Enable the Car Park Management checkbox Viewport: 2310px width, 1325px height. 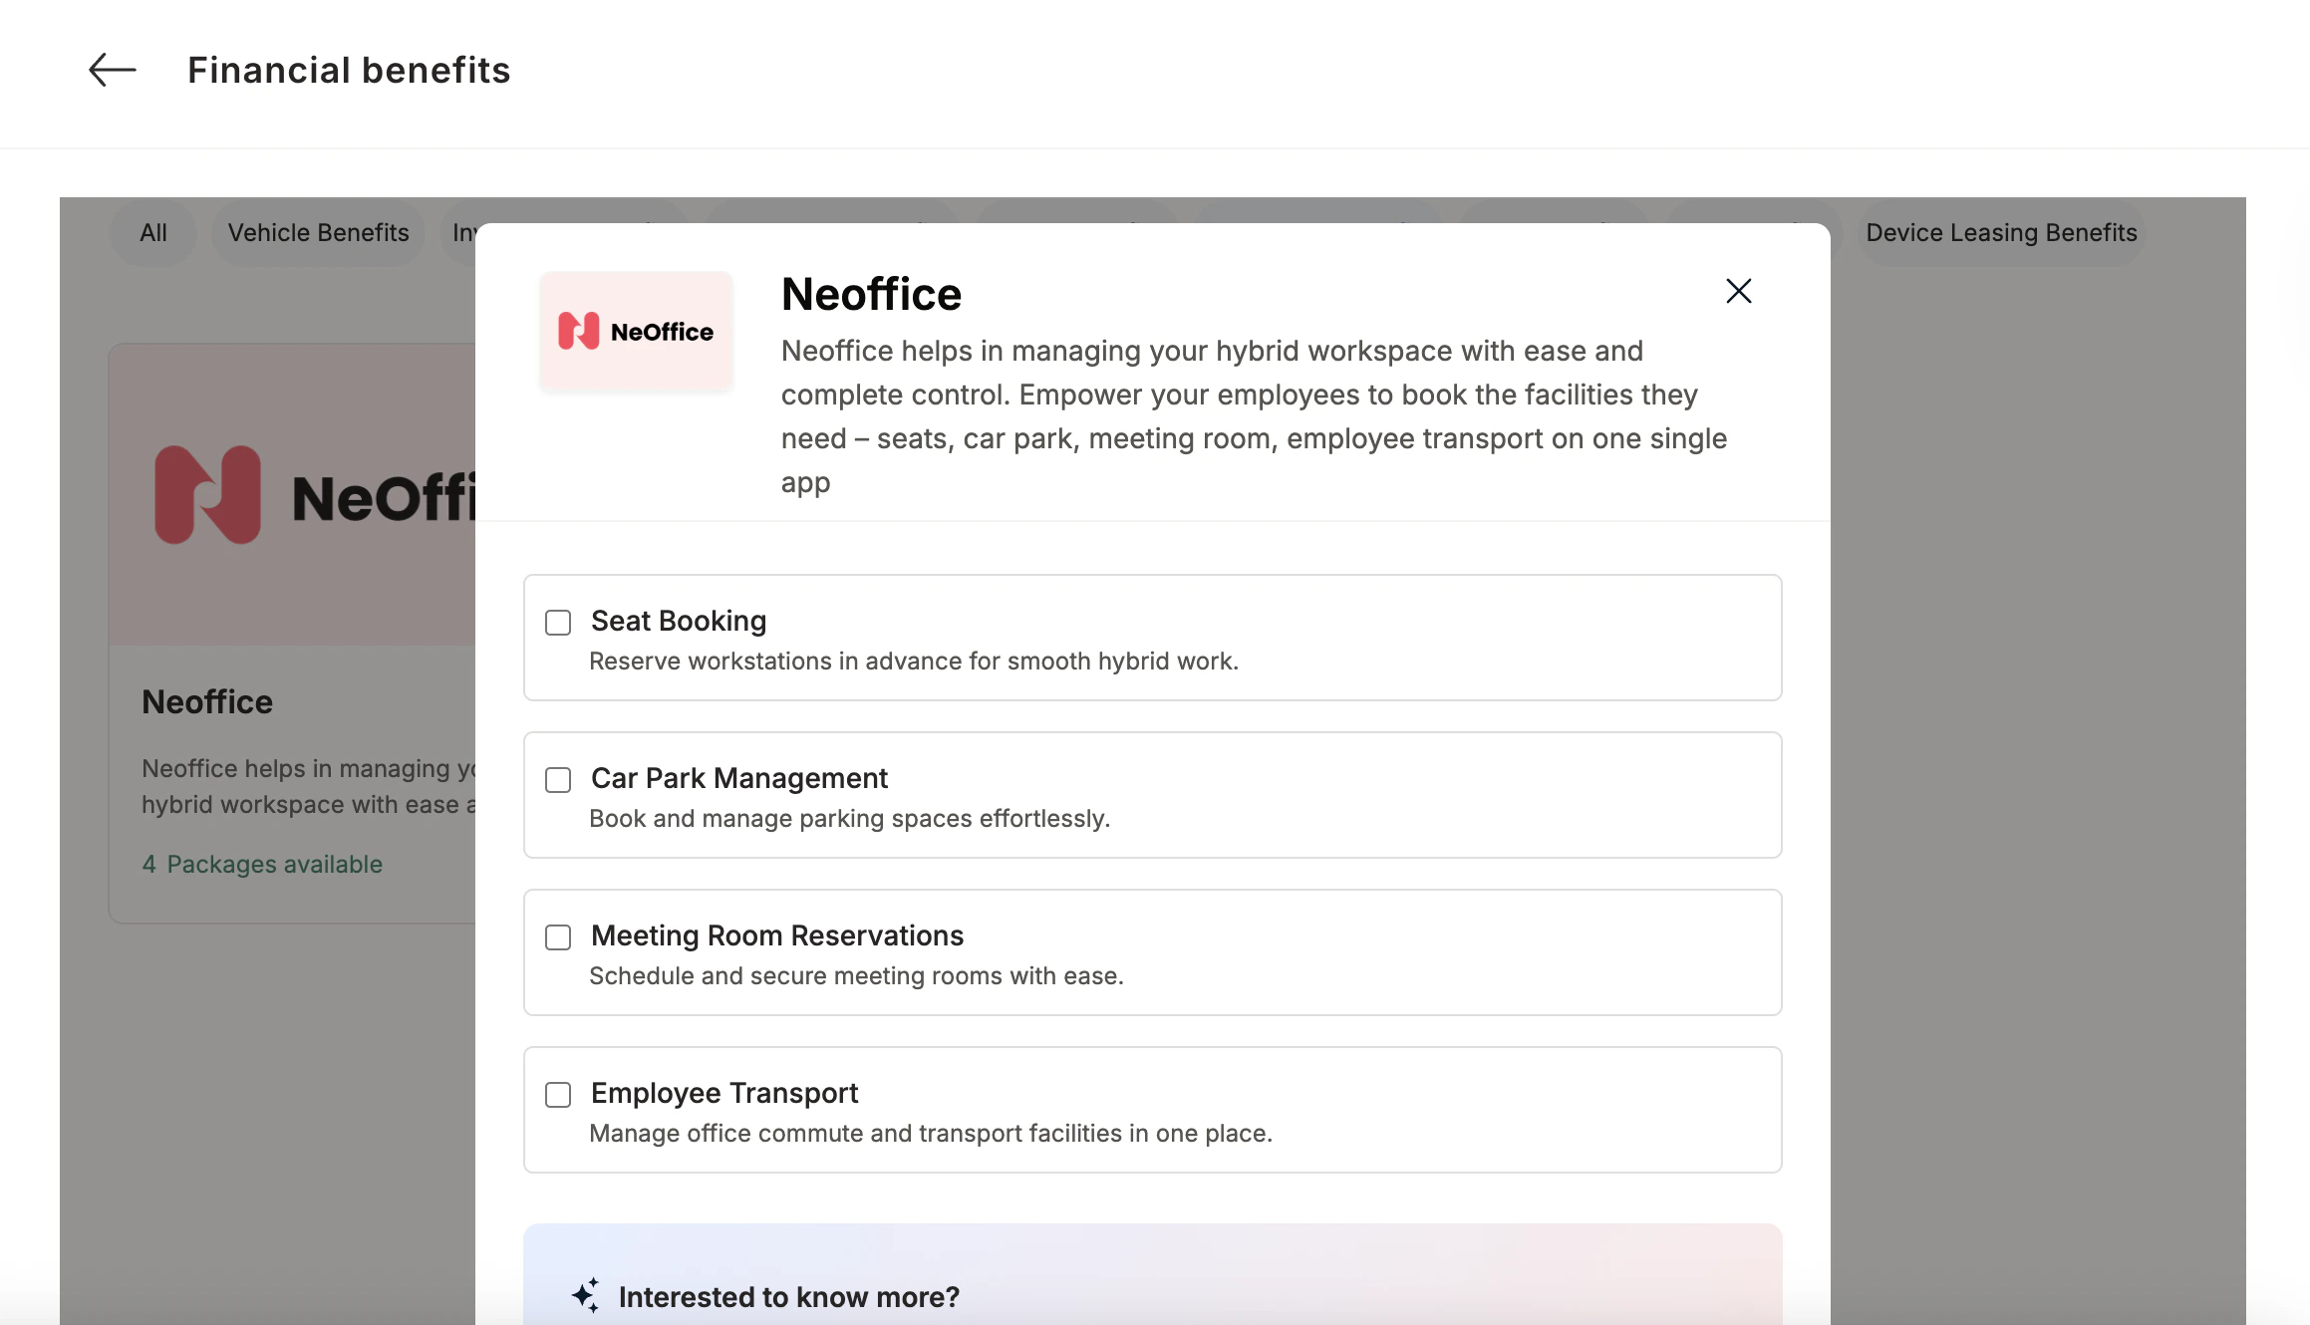pos(558,780)
